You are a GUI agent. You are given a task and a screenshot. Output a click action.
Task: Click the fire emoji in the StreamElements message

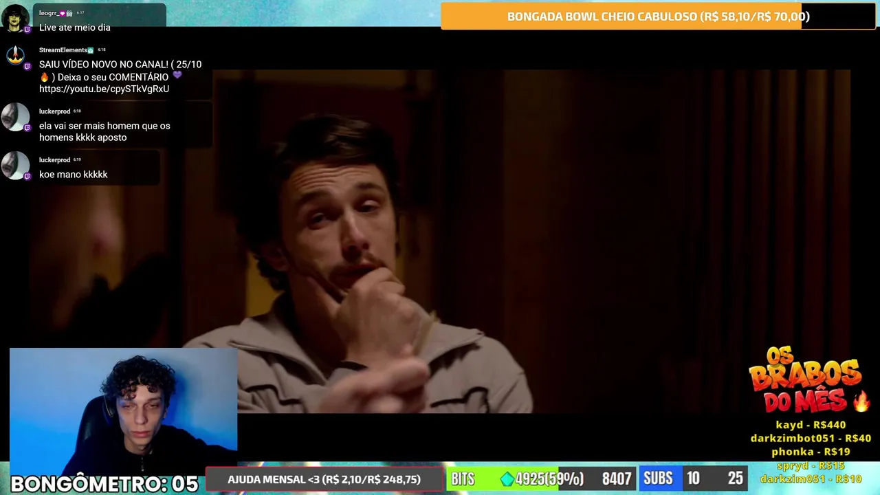point(44,77)
